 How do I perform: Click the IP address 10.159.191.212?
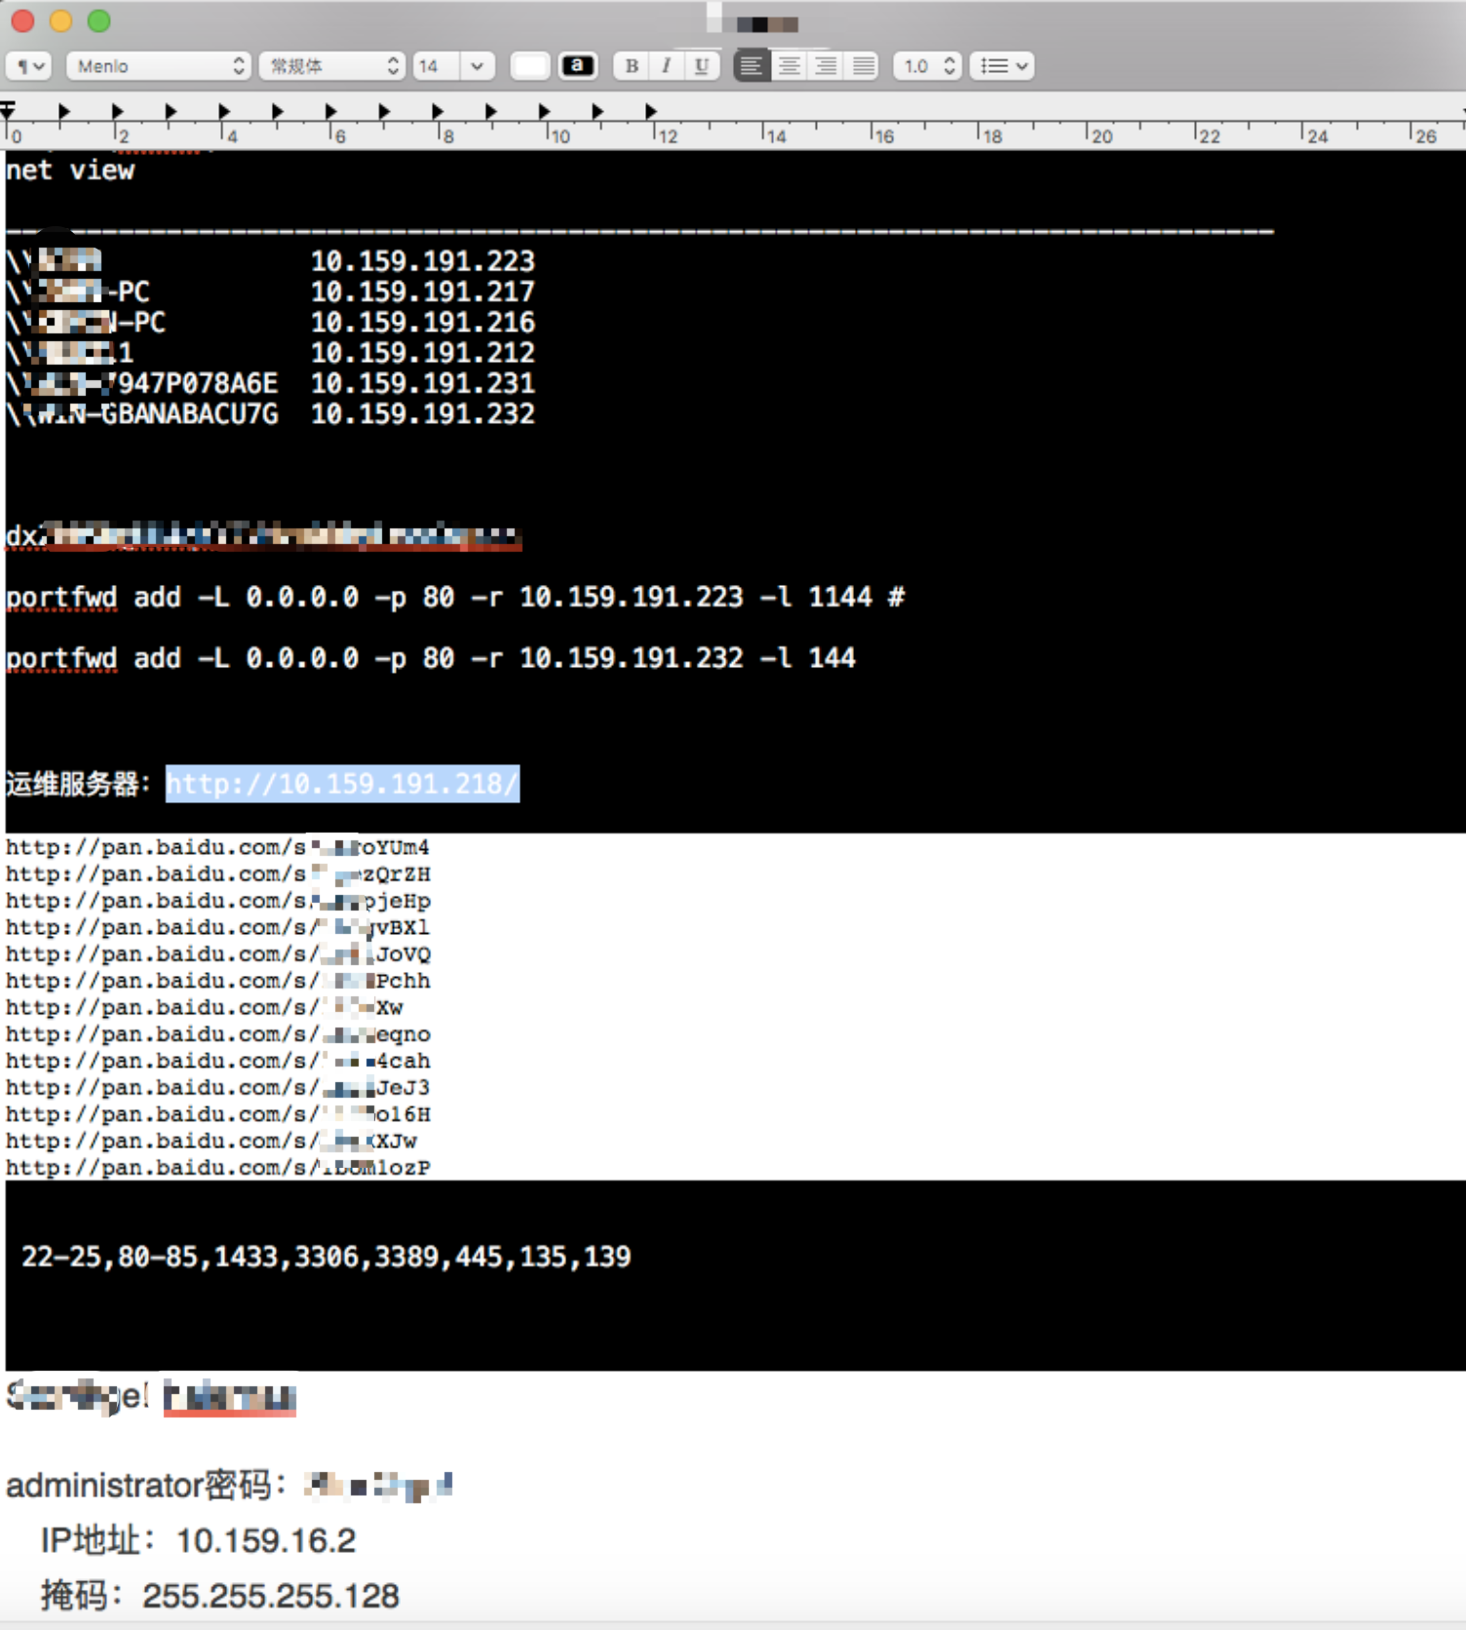pyautogui.click(x=422, y=353)
